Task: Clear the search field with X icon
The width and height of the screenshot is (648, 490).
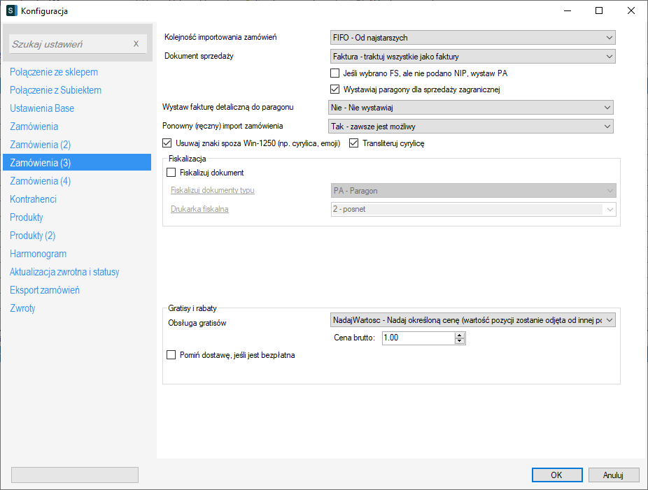Action: [136, 44]
